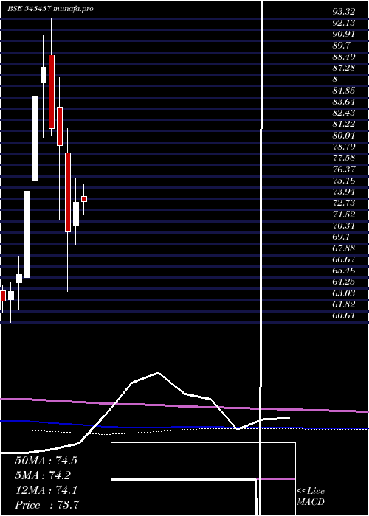Click the Live MACD label
Screen dimensions: 369x516
311,496
